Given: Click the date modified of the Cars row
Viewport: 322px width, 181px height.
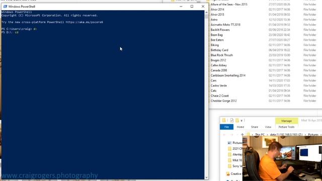Looking at the screenshot, I should [x=279, y=80].
